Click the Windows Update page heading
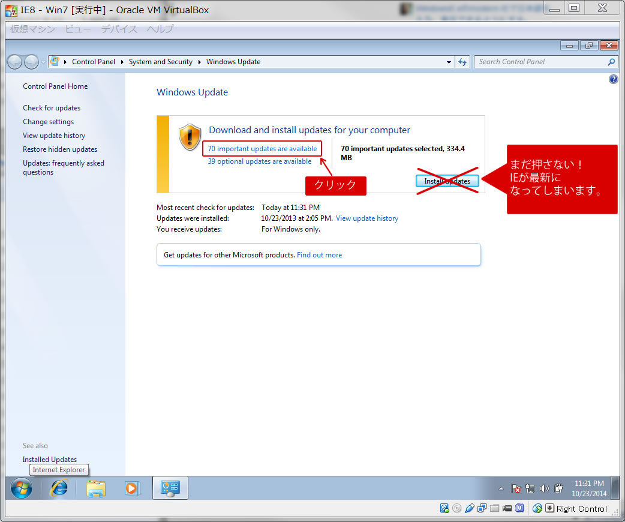This screenshot has width=625, height=522. (192, 92)
